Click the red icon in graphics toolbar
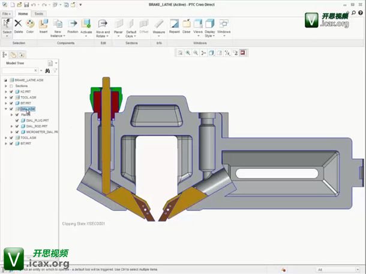The height and width of the screenshot is (274, 366). pyautogui.click(x=243, y=53)
